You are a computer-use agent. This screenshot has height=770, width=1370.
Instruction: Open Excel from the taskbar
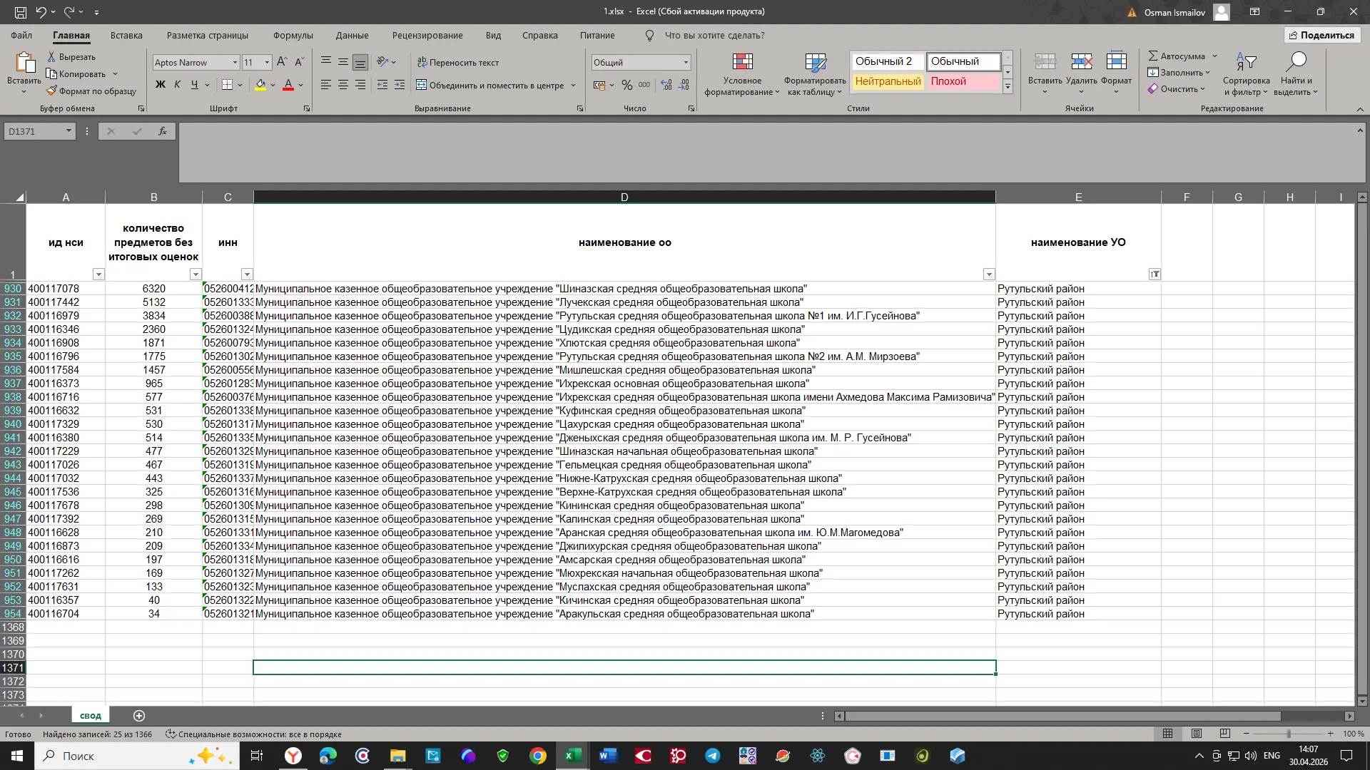pos(573,756)
